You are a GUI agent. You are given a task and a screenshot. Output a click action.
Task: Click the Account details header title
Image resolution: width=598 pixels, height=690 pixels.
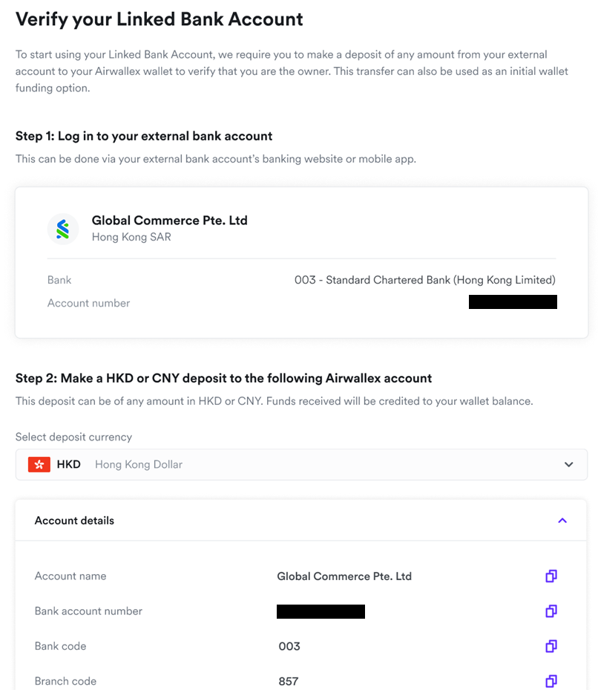74,521
